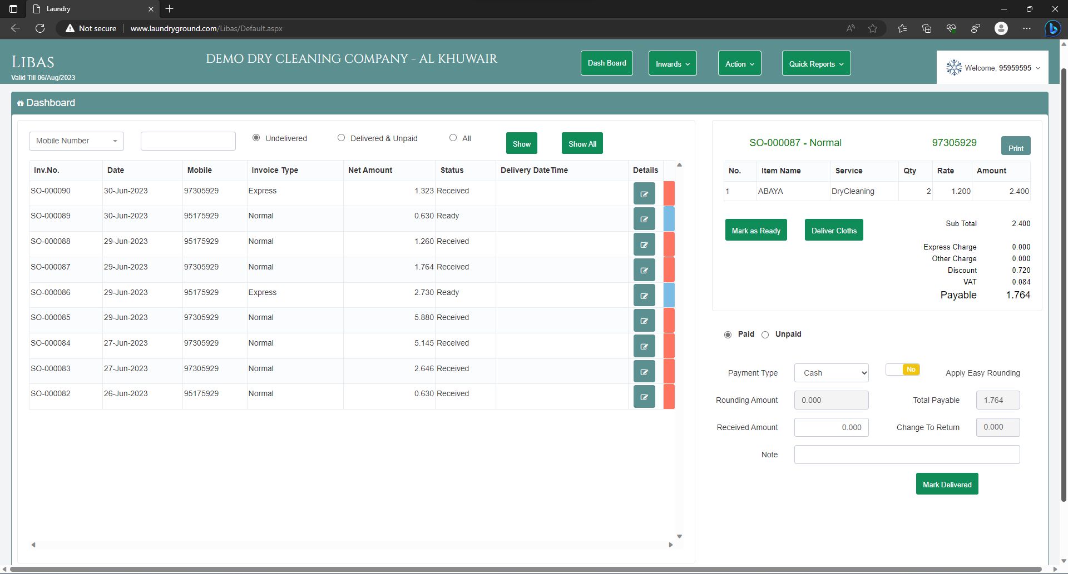
Task: Open details for invoice SO-000082
Action: point(644,397)
